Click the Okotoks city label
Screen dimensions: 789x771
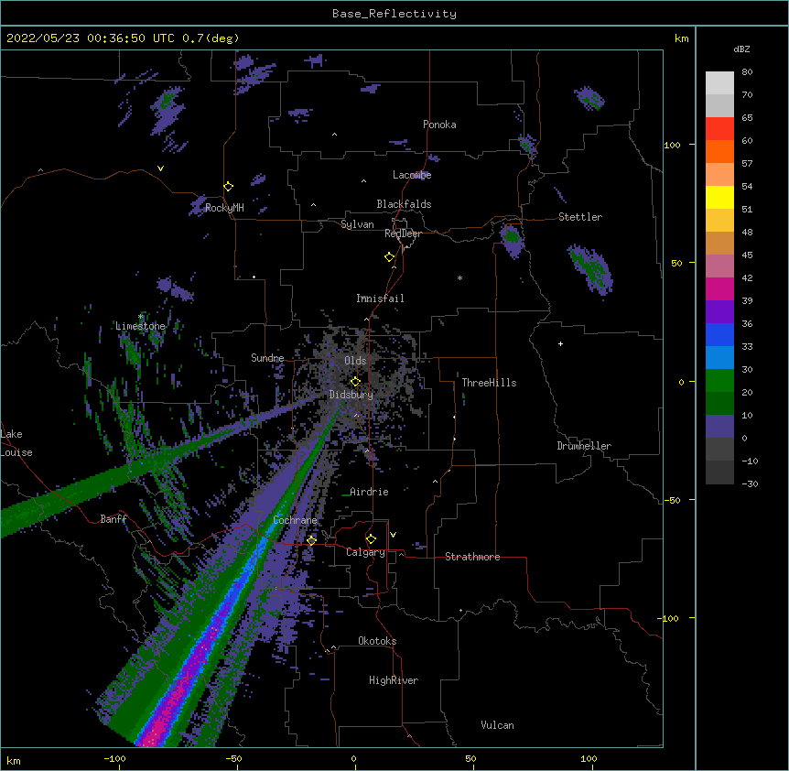(x=377, y=641)
